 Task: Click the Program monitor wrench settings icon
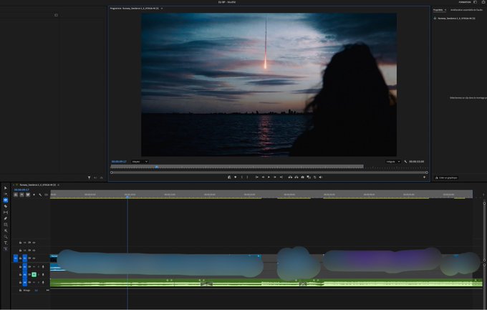coord(405,162)
